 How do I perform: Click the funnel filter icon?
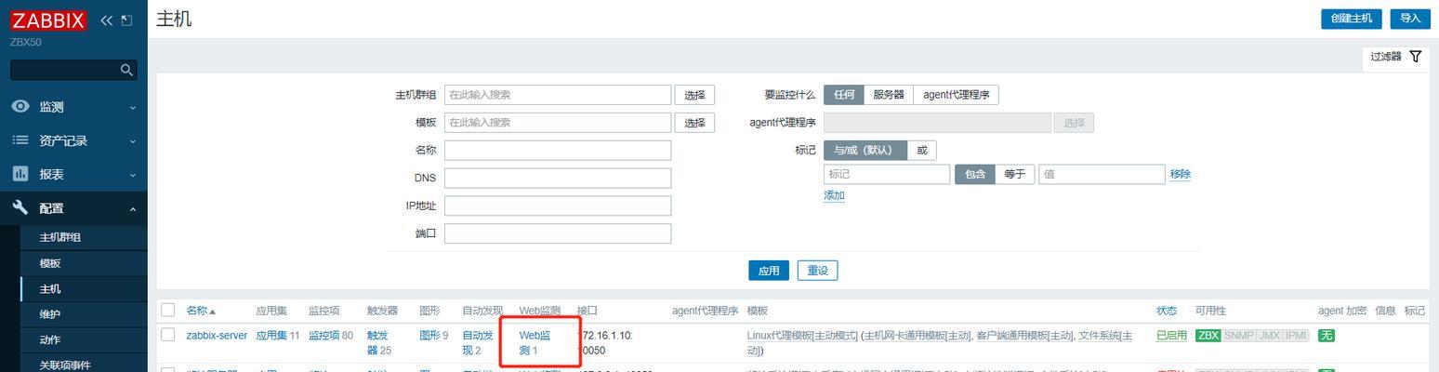(x=1416, y=57)
